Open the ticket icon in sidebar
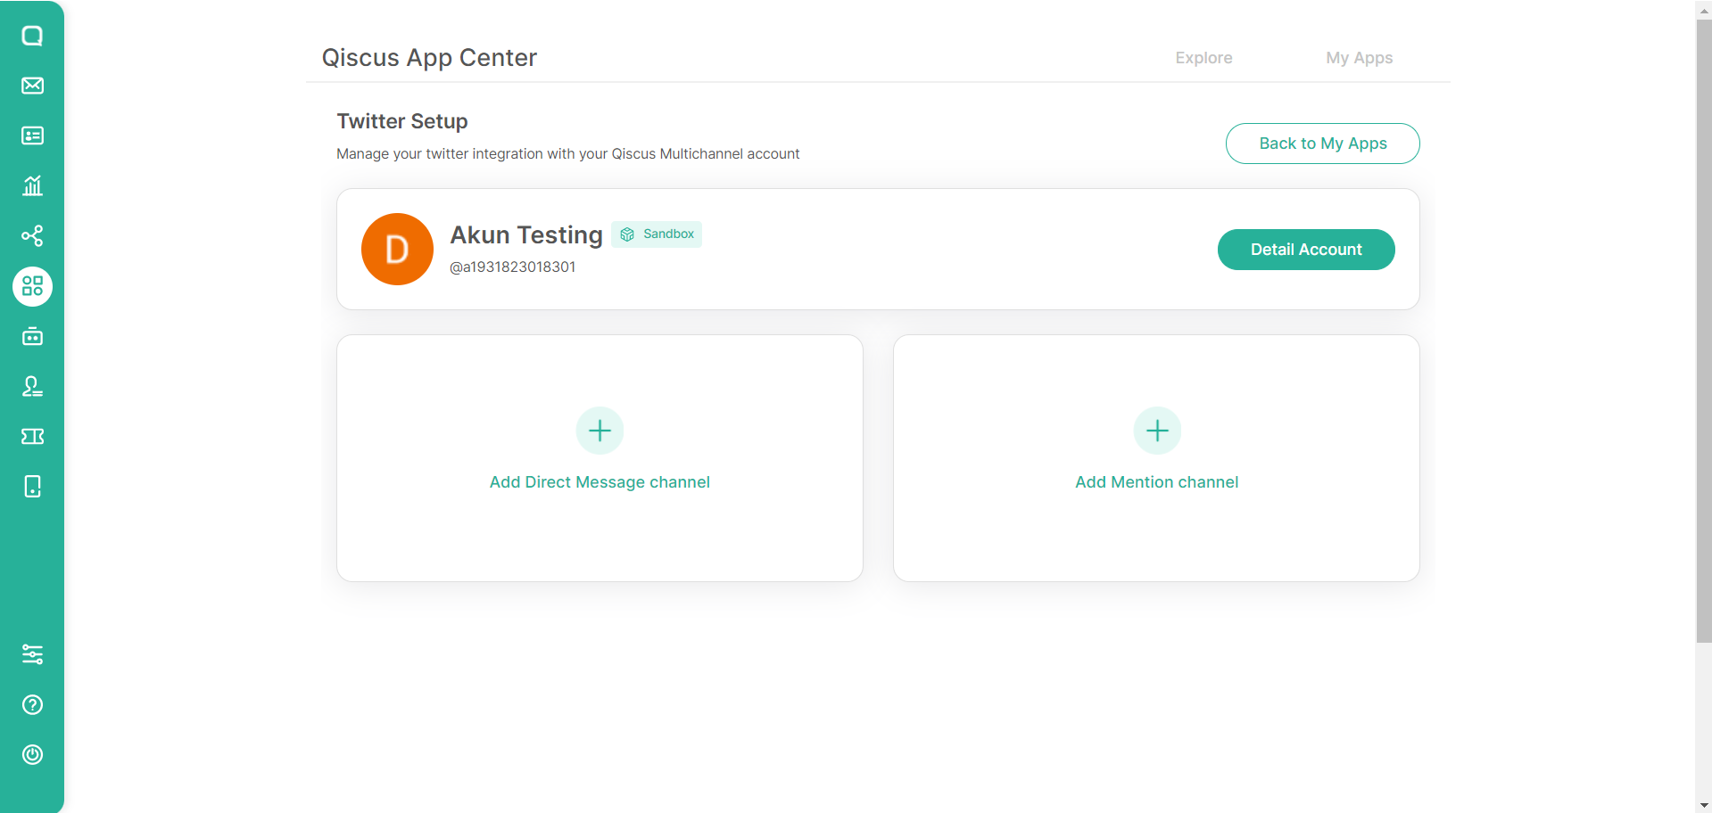Viewport: 1712px width, 813px height. 32,436
